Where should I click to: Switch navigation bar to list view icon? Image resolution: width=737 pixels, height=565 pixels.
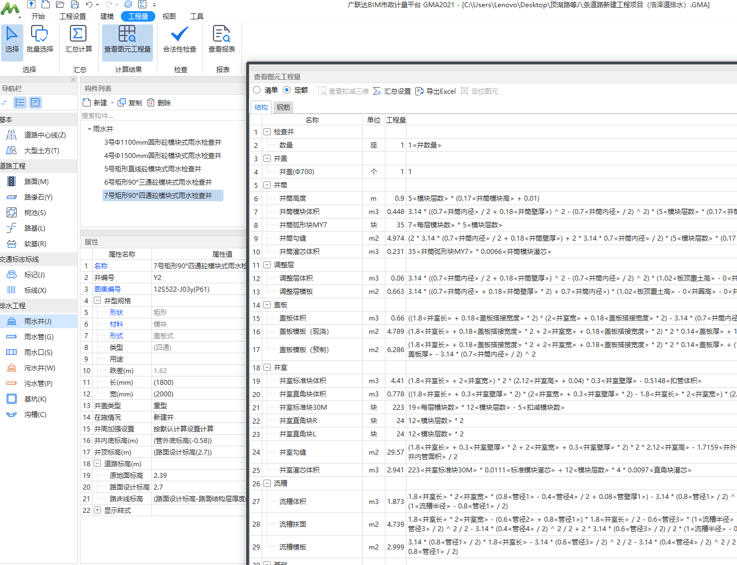(20, 103)
